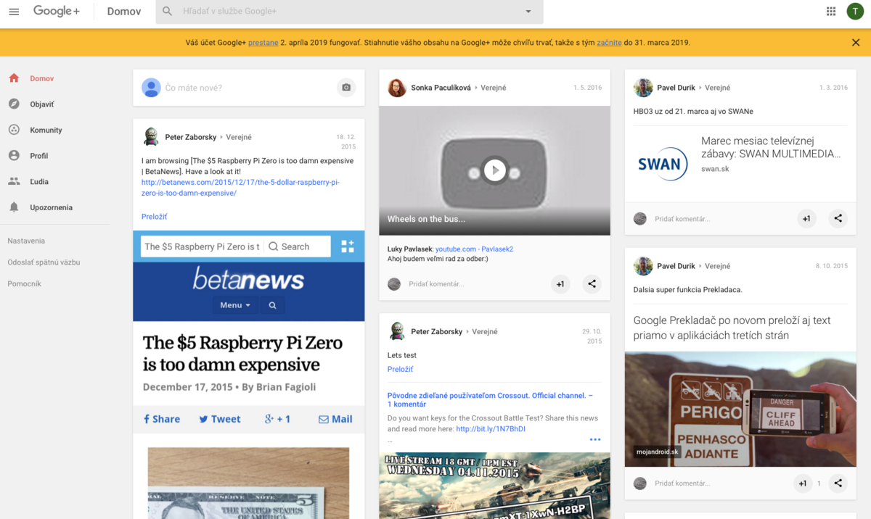Open the Google apps grid
This screenshot has width=871, height=519.
pyautogui.click(x=831, y=12)
